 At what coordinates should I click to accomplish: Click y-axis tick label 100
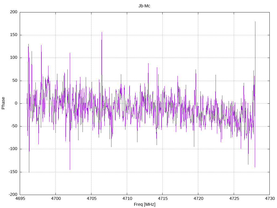(14, 58)
